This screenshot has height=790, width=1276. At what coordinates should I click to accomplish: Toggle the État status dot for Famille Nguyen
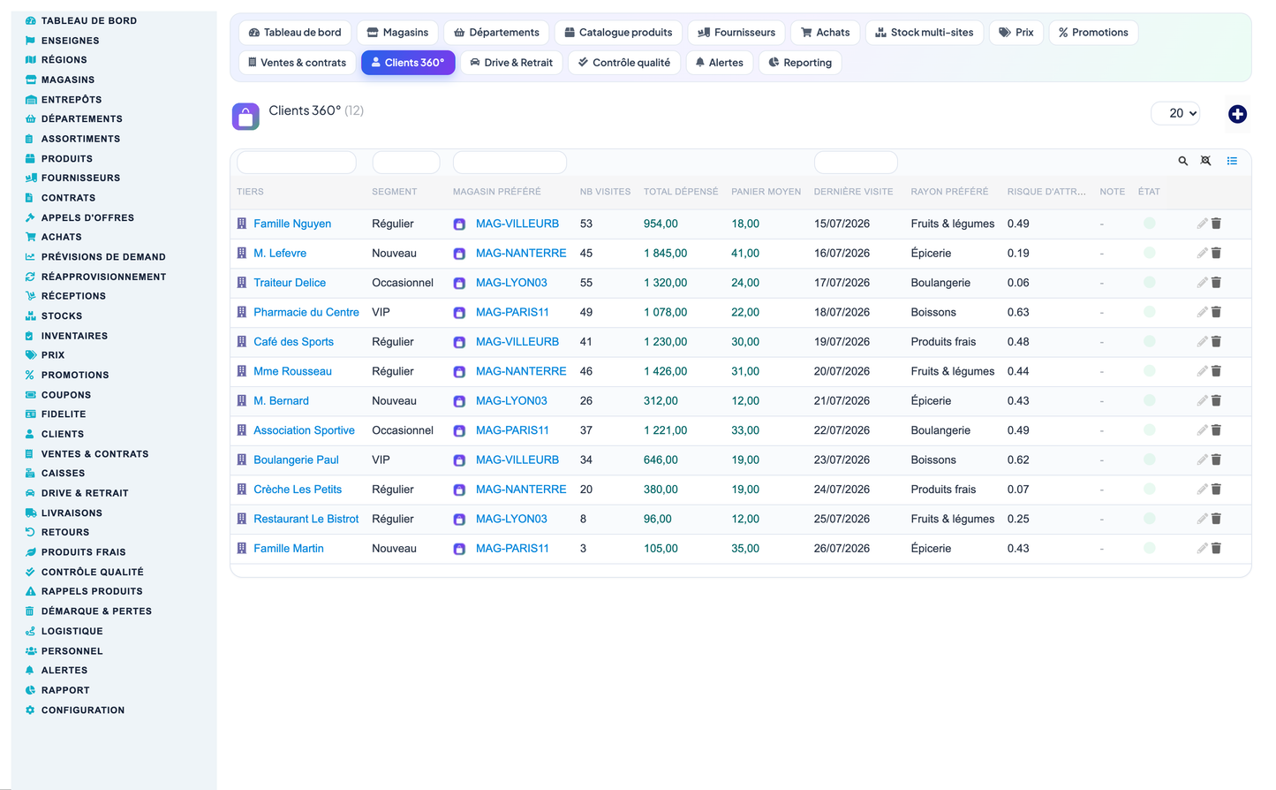tap(1150, 224)
